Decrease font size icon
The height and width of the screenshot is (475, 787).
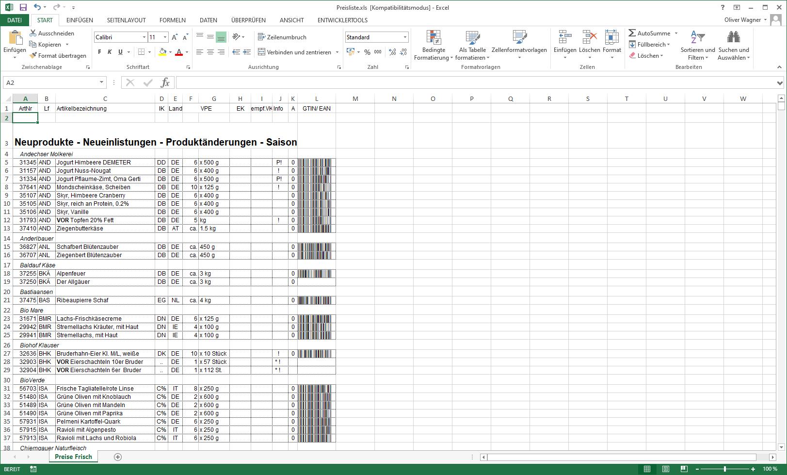[185, 37]
